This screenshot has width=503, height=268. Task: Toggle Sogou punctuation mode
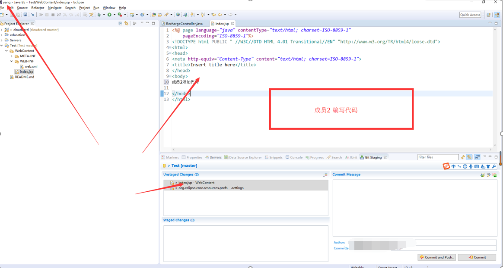pyautogui.click(x=459, y=167)
